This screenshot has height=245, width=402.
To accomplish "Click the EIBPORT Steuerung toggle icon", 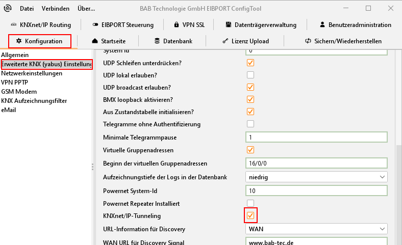I will click(95, 24).
